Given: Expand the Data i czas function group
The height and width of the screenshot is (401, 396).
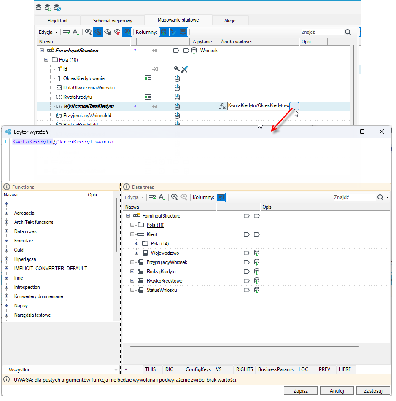Looking at the screenshot, I should 7,231.
